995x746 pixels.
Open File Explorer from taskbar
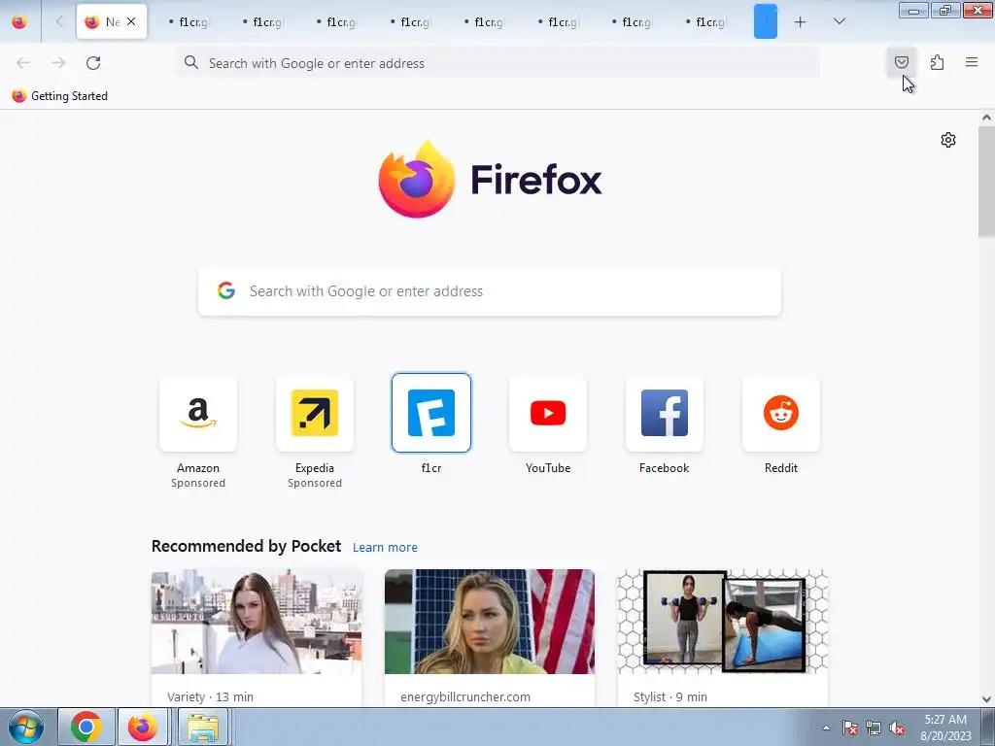click(x=203, y=727)
